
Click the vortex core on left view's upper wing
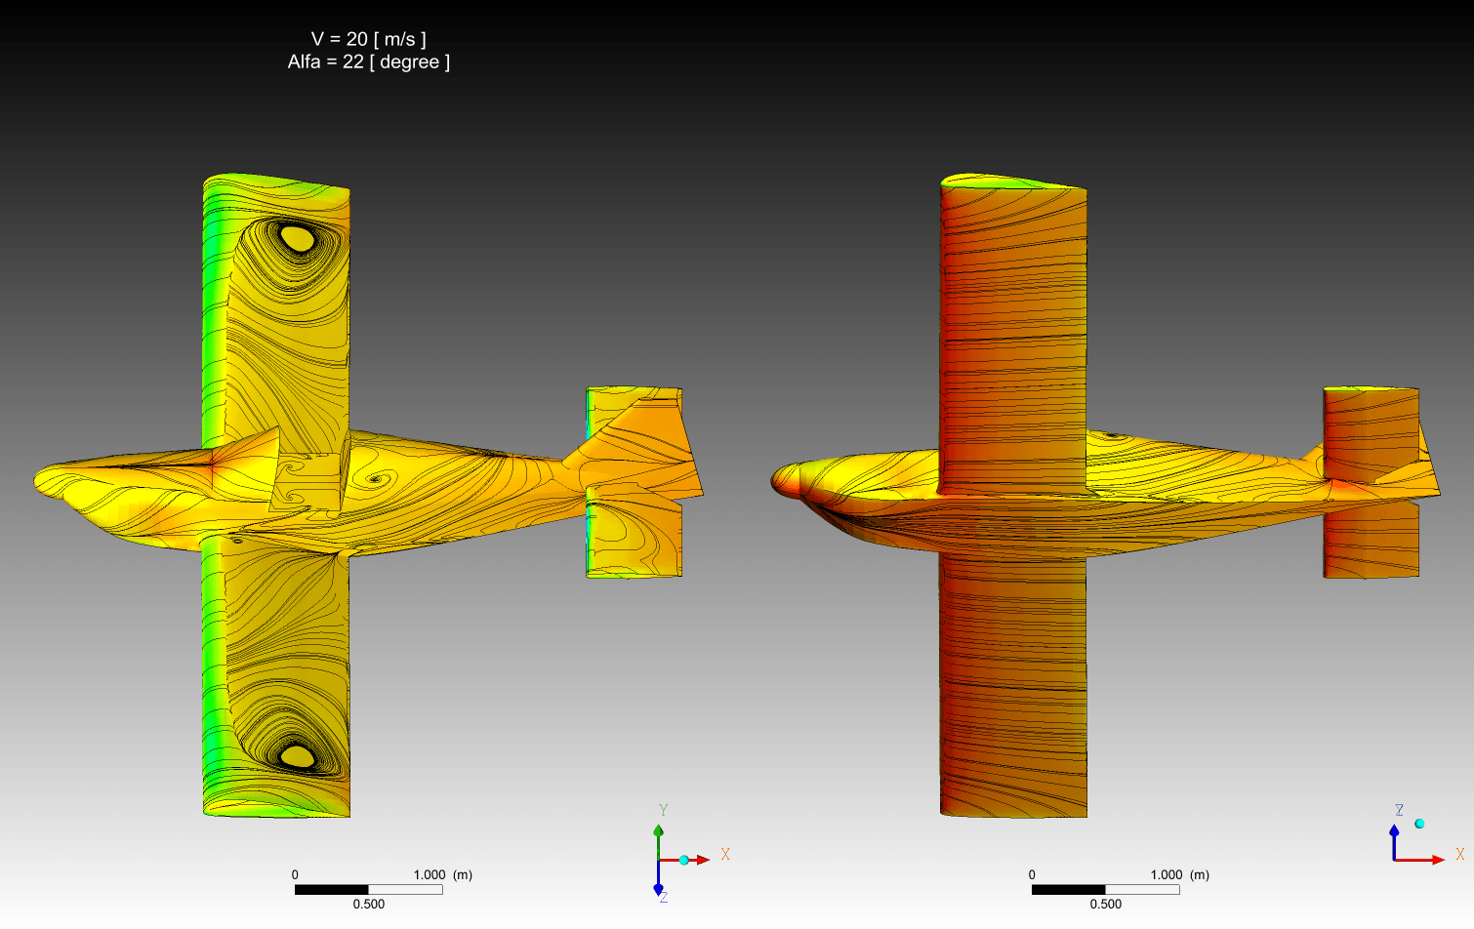pyautogui.click(x=297, y=237)
